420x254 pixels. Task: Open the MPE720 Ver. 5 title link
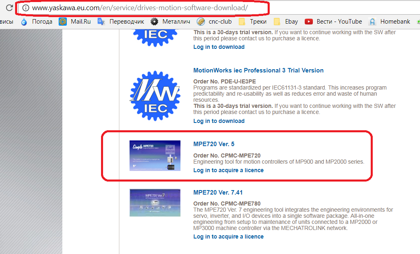214,144
